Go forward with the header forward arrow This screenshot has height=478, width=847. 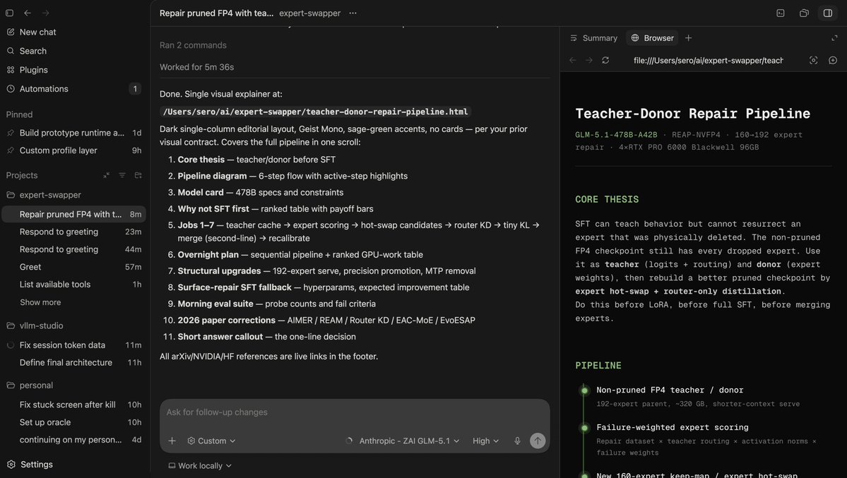[x=46, y=13]
